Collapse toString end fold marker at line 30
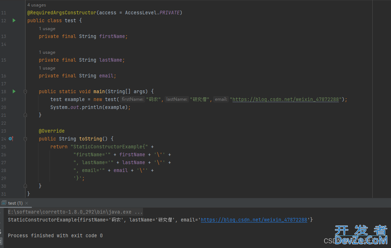Viewport: 391px width, 248px height. (25, 186)
